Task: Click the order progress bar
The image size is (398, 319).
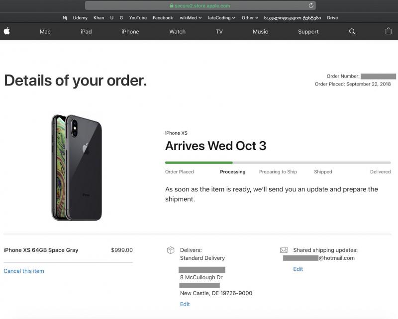Action: [x=278, y=162]
